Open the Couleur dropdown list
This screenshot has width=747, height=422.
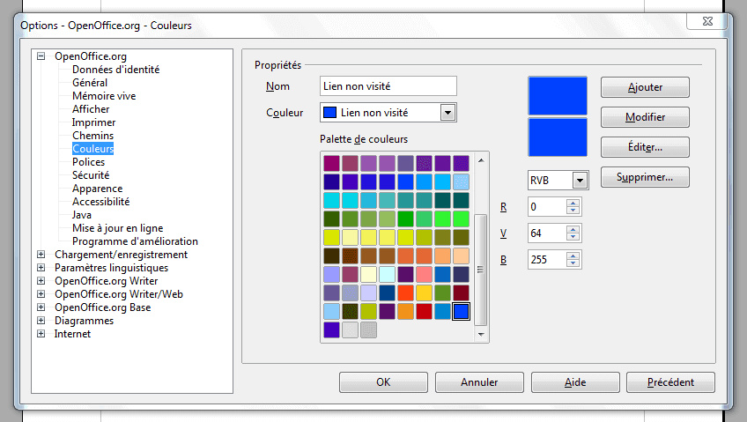click(447, 113)
